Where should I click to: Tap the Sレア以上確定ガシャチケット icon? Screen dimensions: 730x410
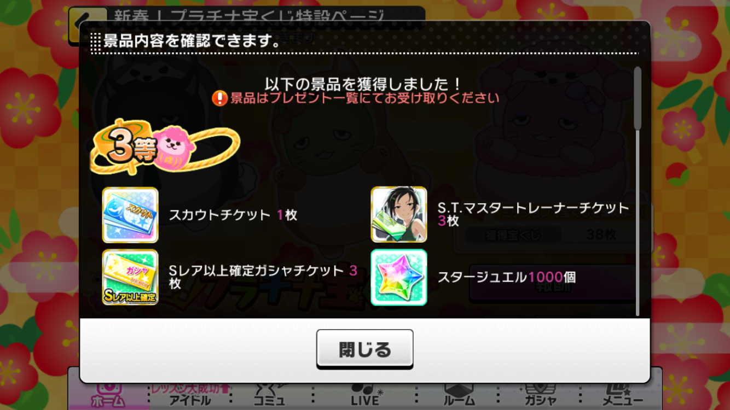(x=130, y=277)
